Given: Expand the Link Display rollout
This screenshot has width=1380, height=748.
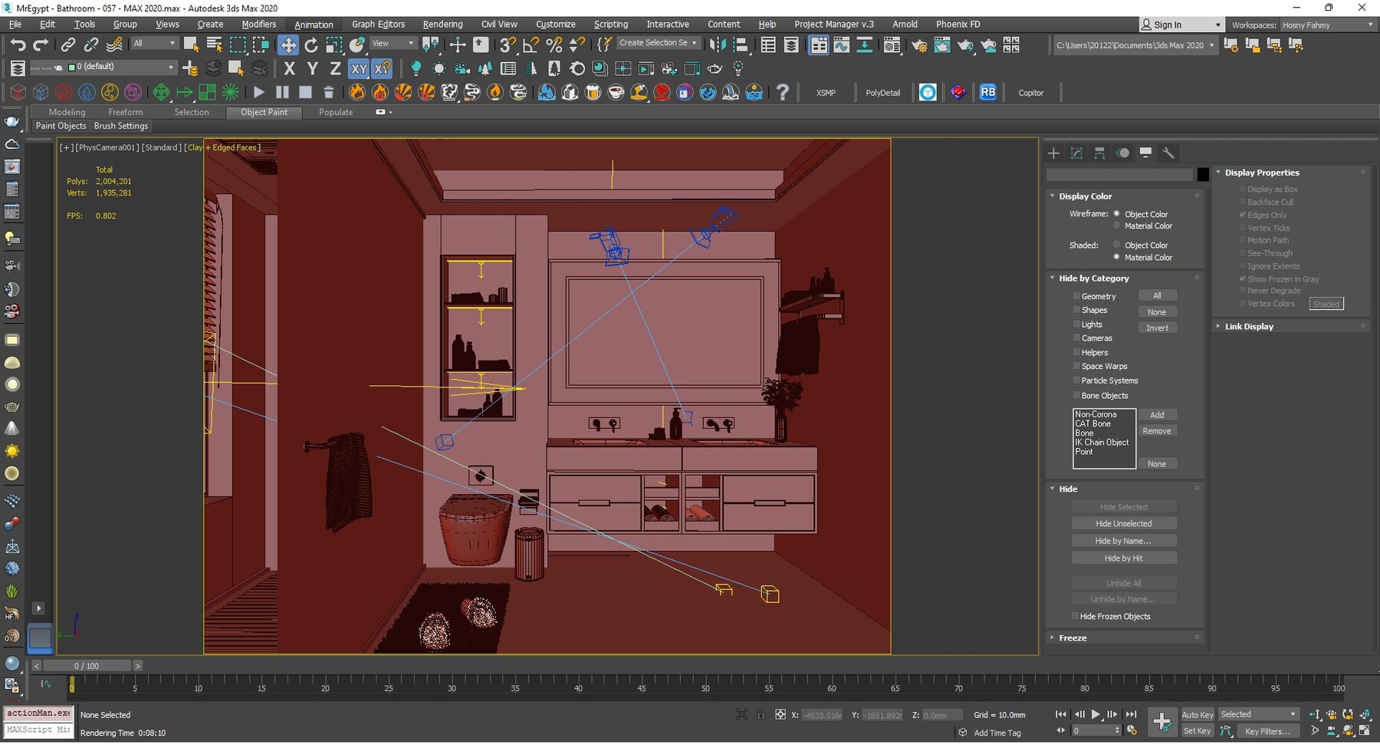Looking at the screenshot, I should tap(1248, 327).
